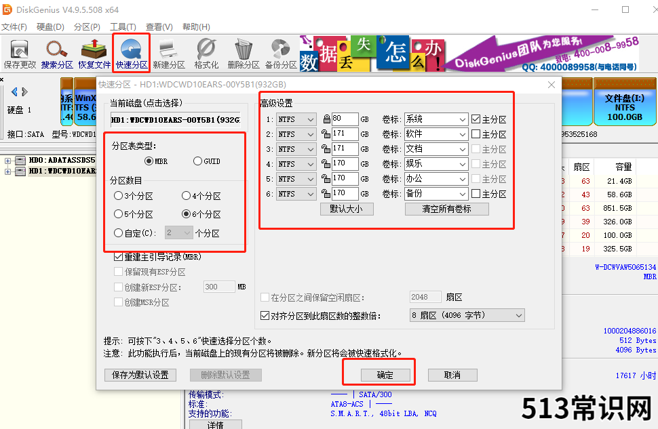Click the 新建分区 toolbar icon
658x429 pixels.
click(x=169, y=54)
